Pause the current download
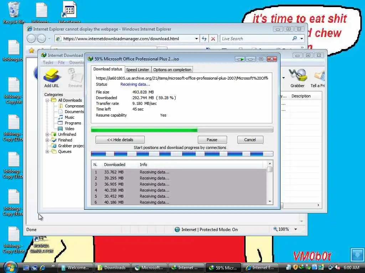 (x=212, y=140)
